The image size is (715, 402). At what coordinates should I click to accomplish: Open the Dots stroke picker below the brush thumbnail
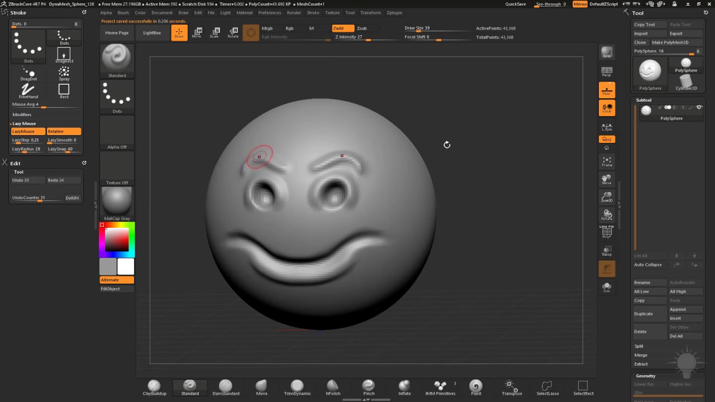click(x=117, y=97)
